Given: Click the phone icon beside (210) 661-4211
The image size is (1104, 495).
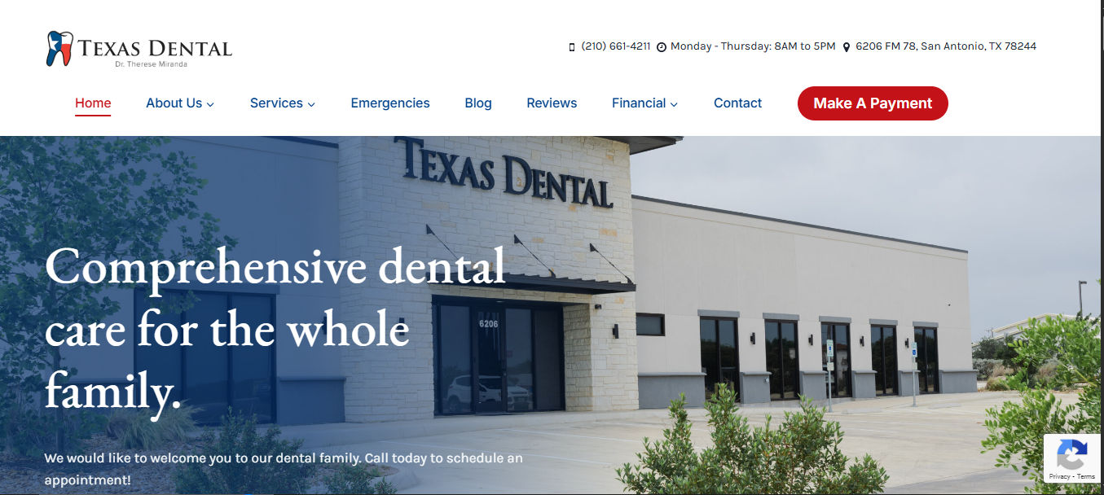Looking at the screenshot, I should pyautogui.click(x=572, y=47).
